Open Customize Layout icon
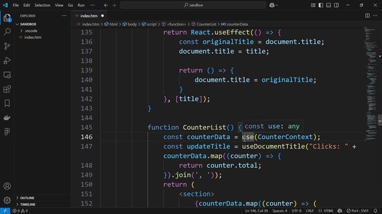 coord(313,5)
